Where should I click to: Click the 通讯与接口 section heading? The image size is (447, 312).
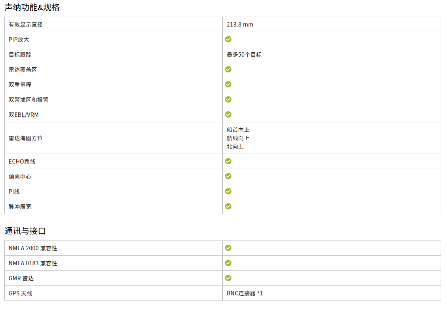25,231
